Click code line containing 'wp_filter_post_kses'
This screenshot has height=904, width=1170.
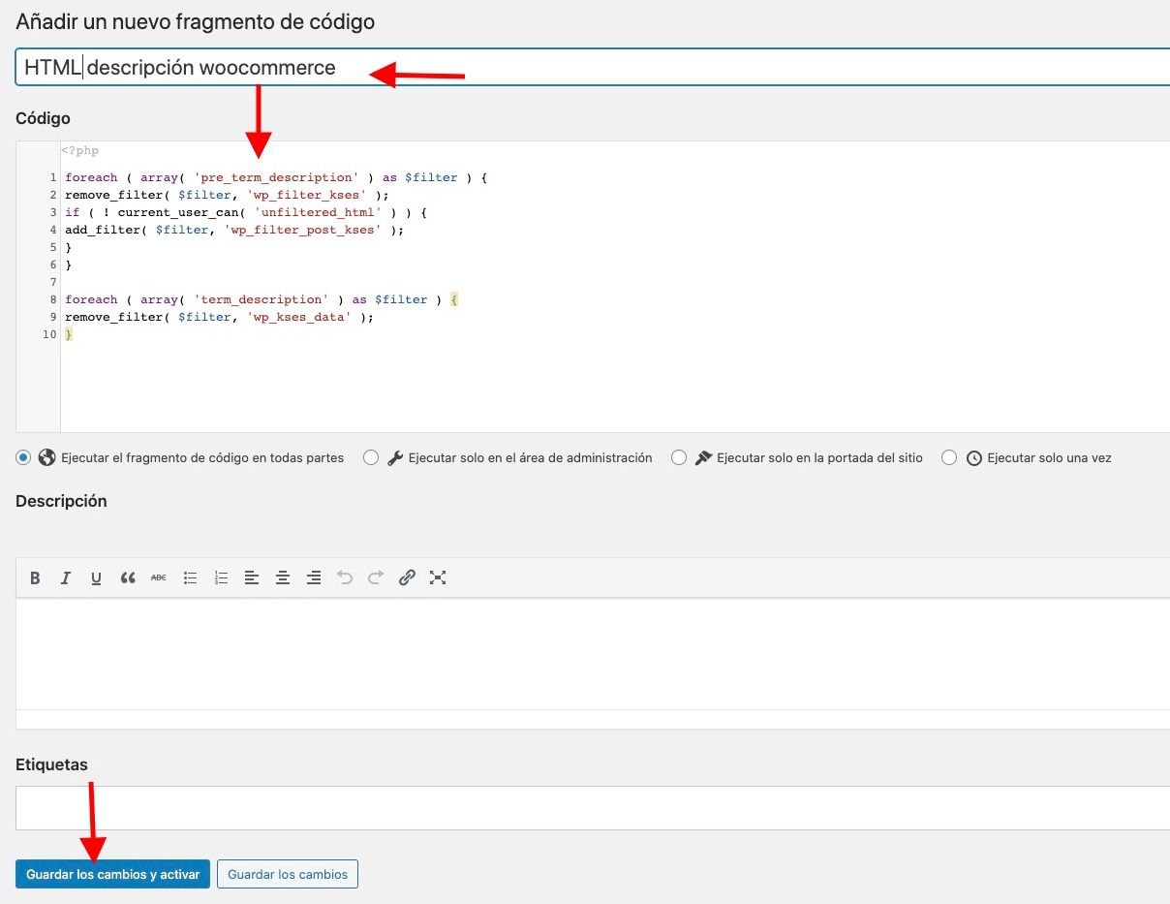234,230
